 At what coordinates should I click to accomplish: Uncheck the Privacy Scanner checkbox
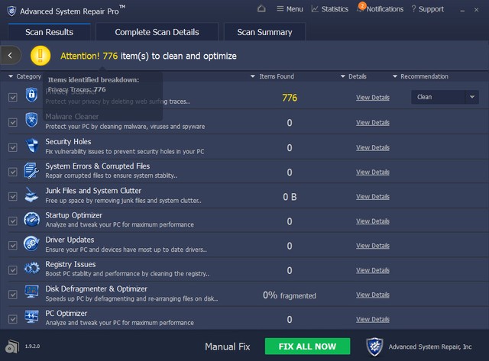tap(13, 98)
